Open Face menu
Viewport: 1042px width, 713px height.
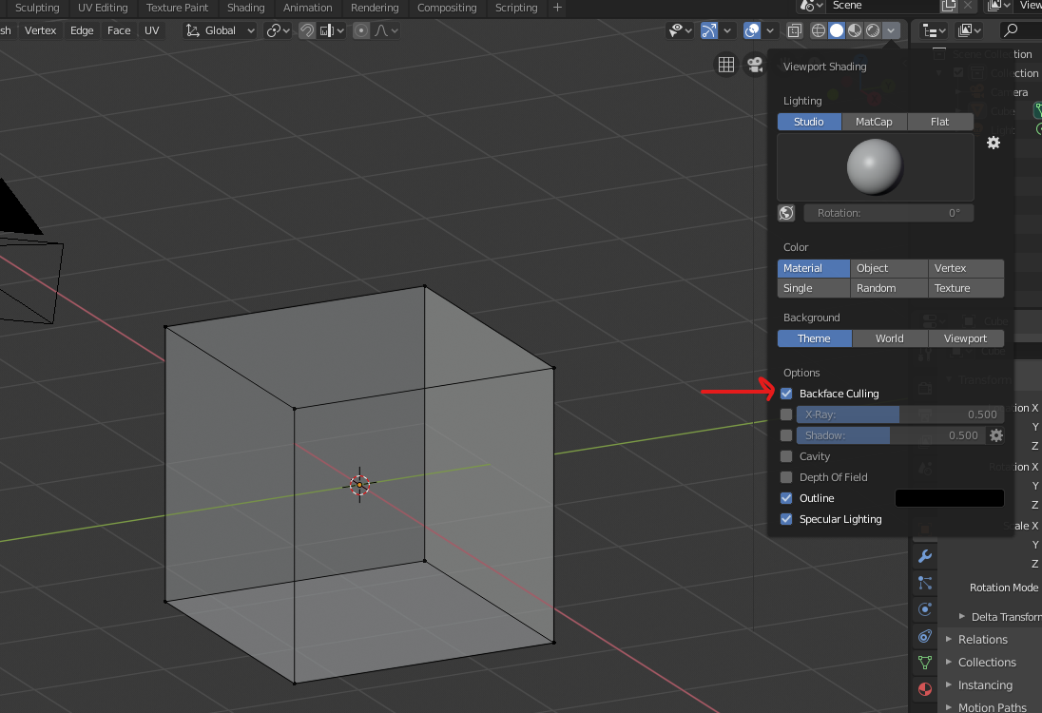(119, 30)
